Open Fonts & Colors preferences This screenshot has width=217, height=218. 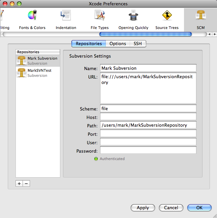click(x=32, y=20)
